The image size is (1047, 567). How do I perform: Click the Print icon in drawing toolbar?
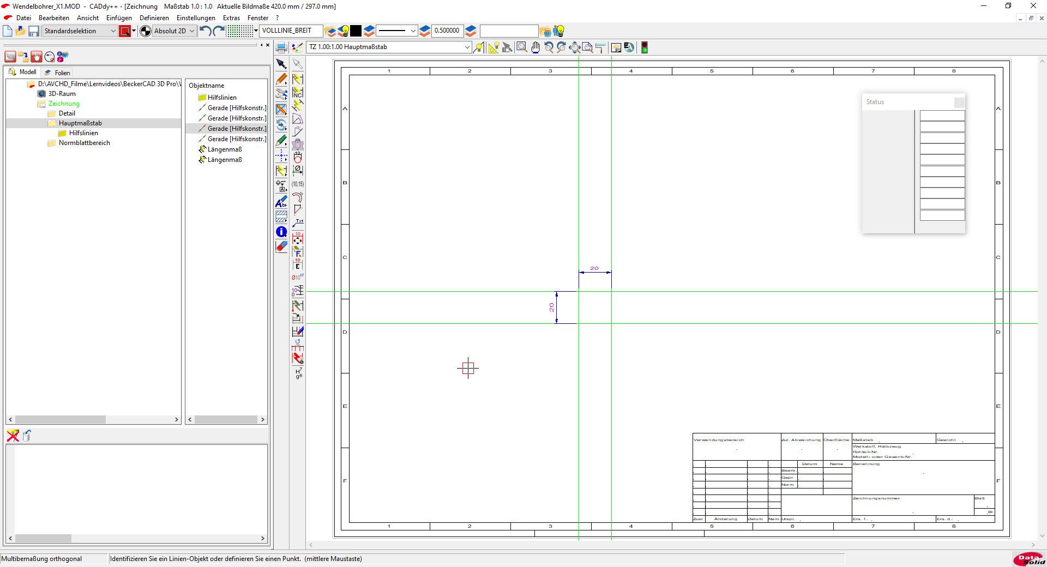[x=281, y=47]
